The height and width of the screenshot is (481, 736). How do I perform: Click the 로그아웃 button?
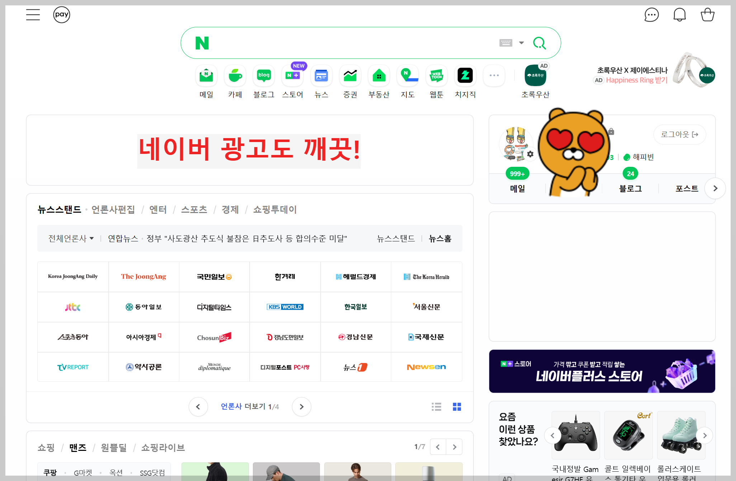tap(680, 135)
